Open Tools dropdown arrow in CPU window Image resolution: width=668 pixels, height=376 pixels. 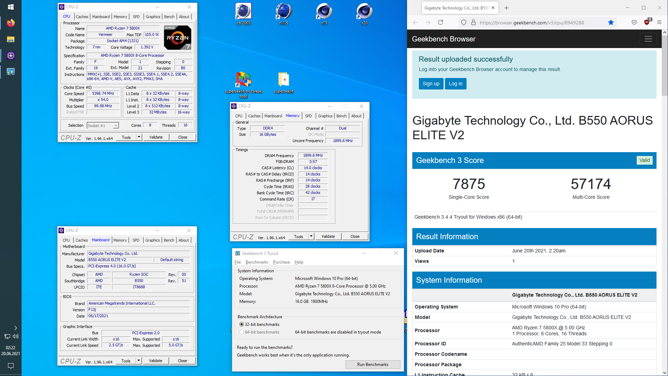click(x=139, y=137)
